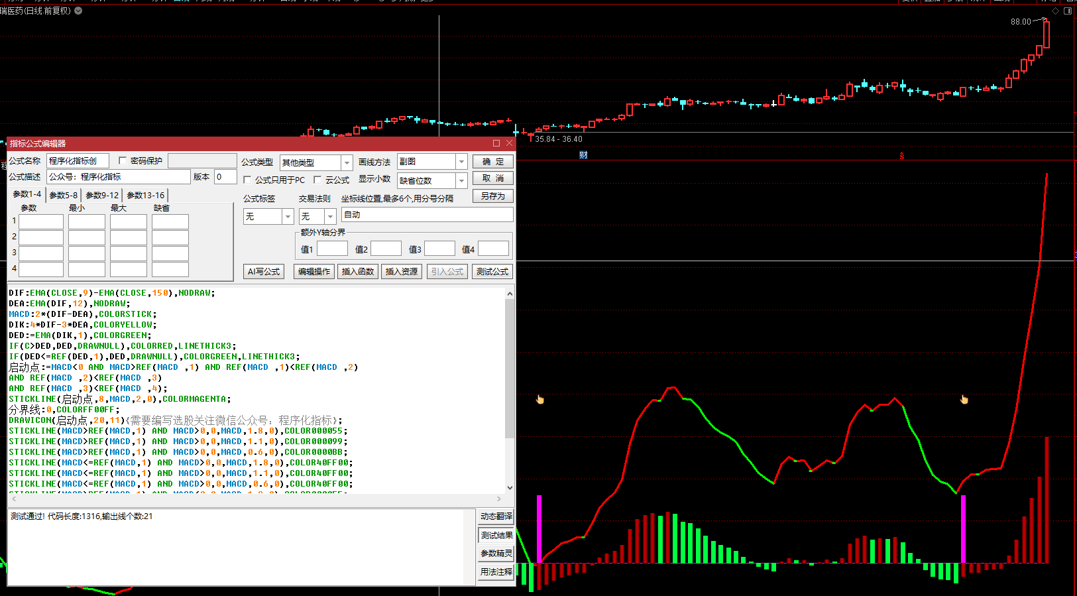Click the right hand pointer icon on indicator

pyautogui.click(x=964, y=399)
